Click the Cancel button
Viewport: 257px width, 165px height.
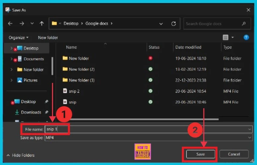[x=234, y=154]
